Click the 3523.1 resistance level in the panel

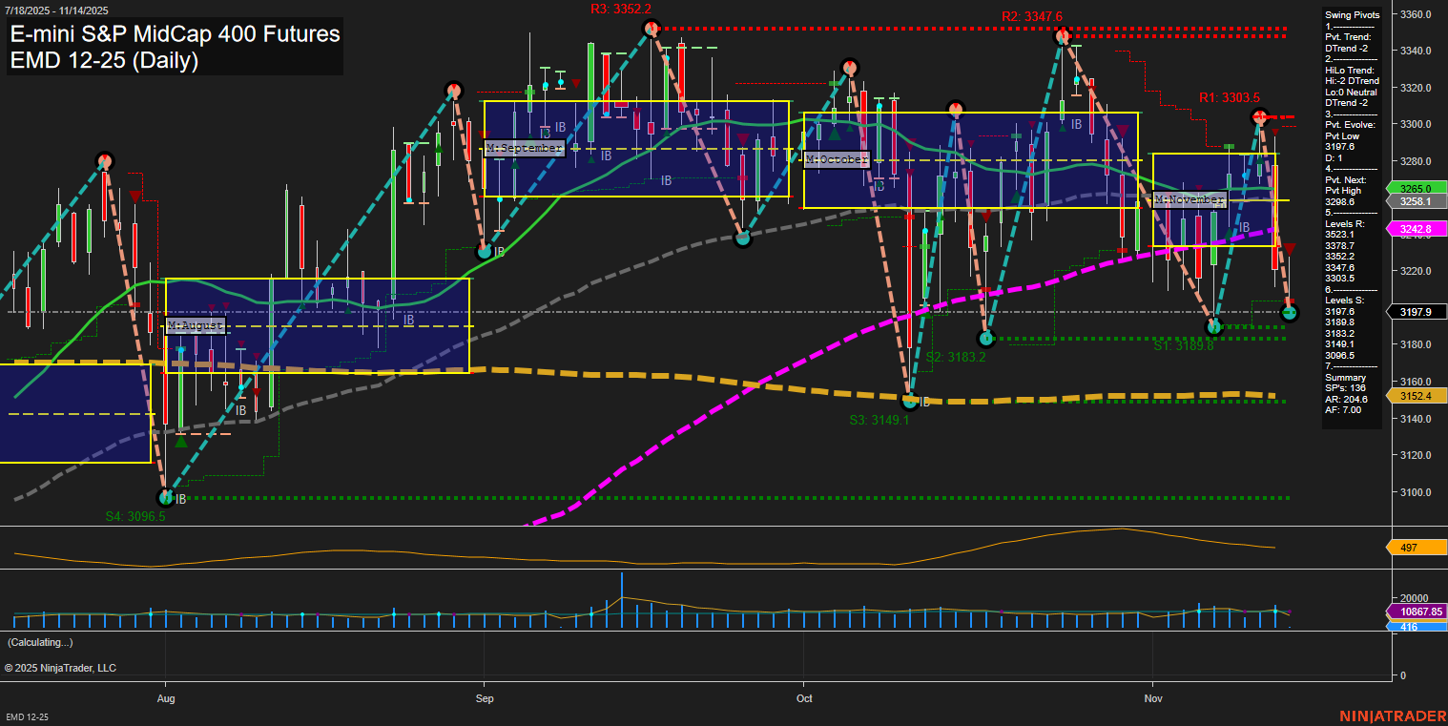point(1340,235)
